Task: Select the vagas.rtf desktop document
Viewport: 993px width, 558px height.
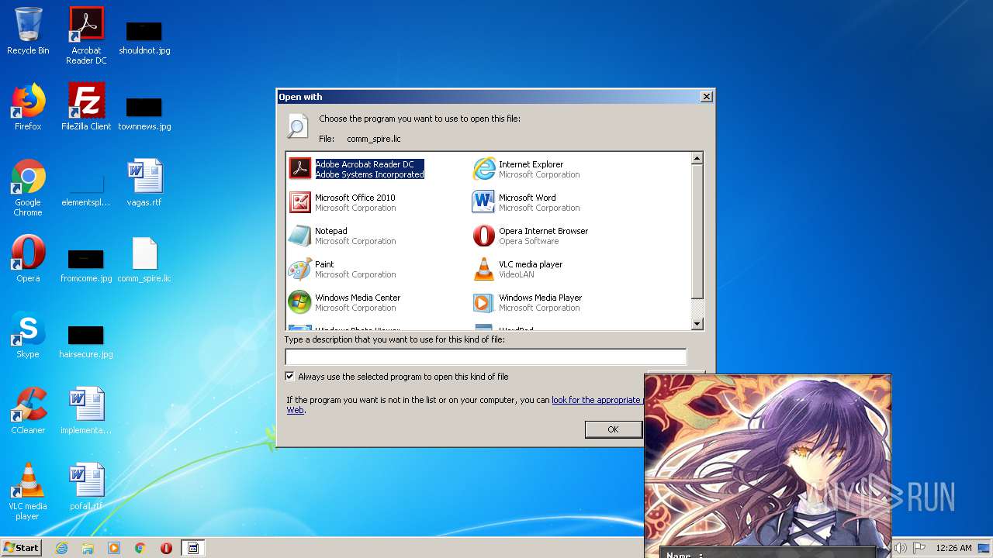Action: (144, 183)
